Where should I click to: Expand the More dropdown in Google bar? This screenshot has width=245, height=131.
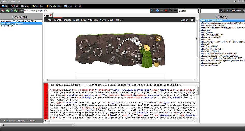coord(120,20)
